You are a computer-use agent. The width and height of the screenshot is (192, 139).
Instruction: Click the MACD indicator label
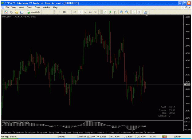click(16, 122)
